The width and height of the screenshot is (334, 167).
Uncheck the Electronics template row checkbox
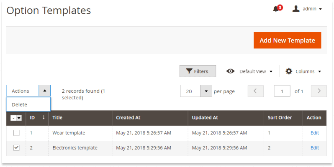[16, 148]
